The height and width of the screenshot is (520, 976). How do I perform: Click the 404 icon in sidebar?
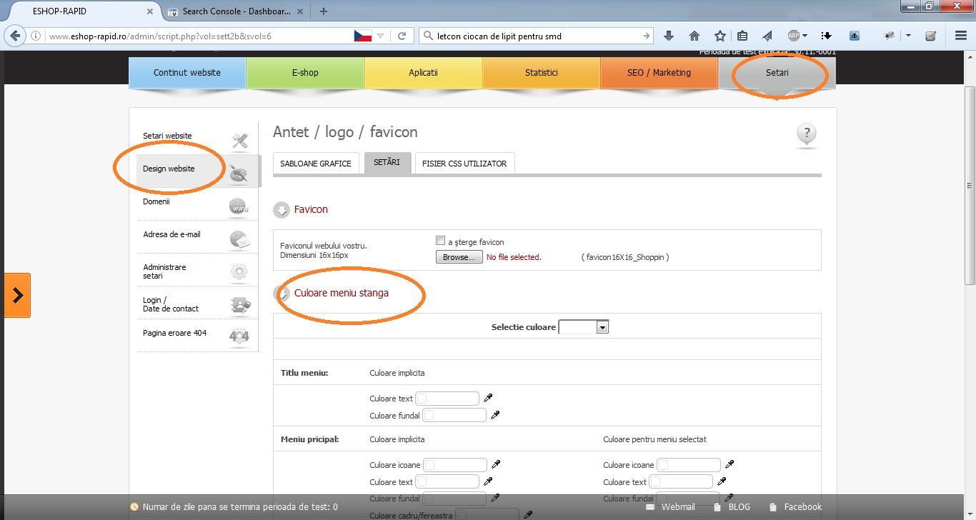[x=239, y=336]
